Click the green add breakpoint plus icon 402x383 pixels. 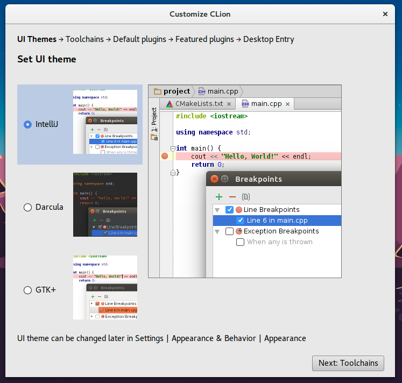click(x=219, y=197)
